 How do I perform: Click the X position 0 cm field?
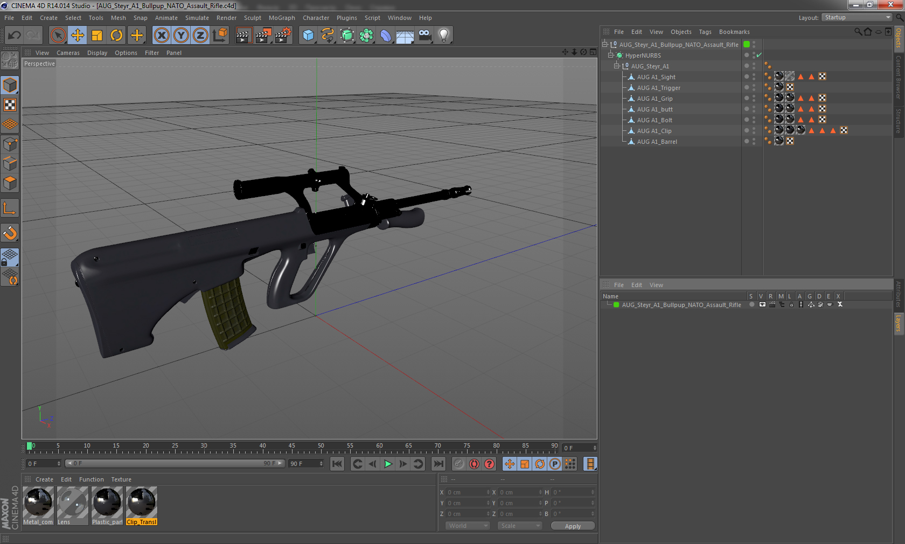pyautogui.click(x=467, y=492)
